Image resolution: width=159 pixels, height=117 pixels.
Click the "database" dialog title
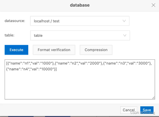point(79,5)
